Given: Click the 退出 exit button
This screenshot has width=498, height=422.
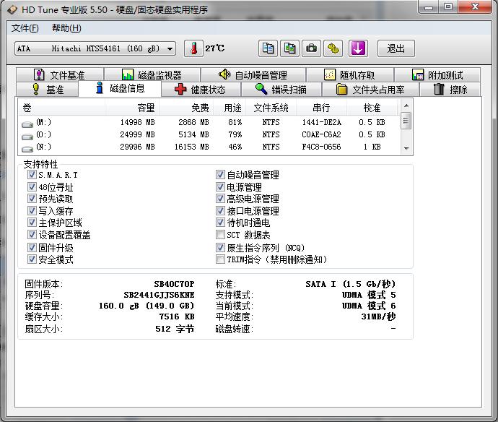Looking at the screenshot, I should [x=396, y=48].
